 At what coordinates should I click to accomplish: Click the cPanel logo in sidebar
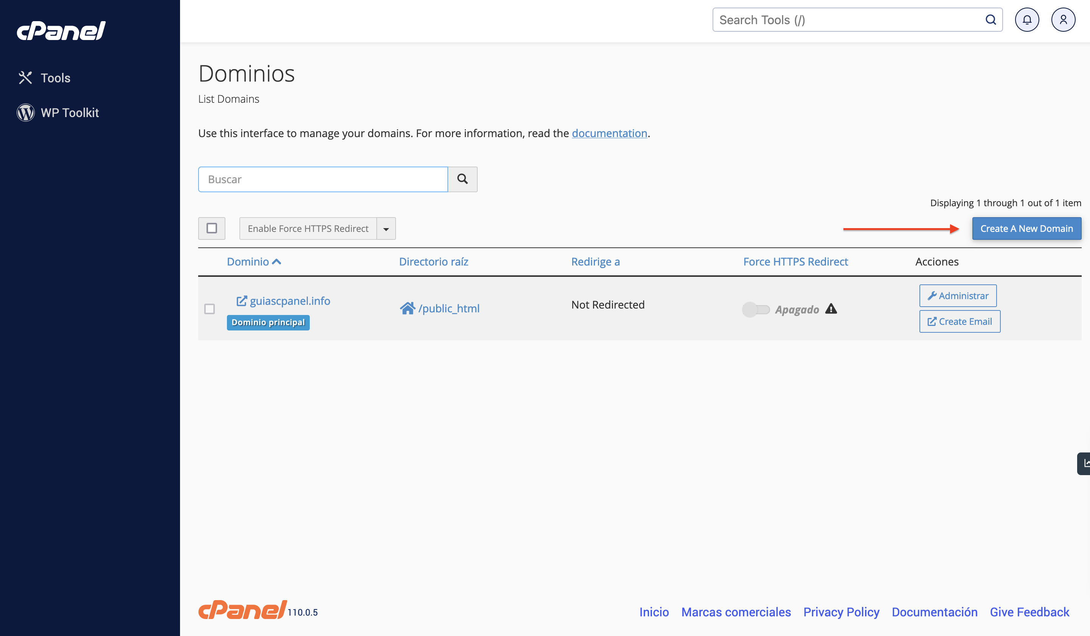[x=61, y=31]
